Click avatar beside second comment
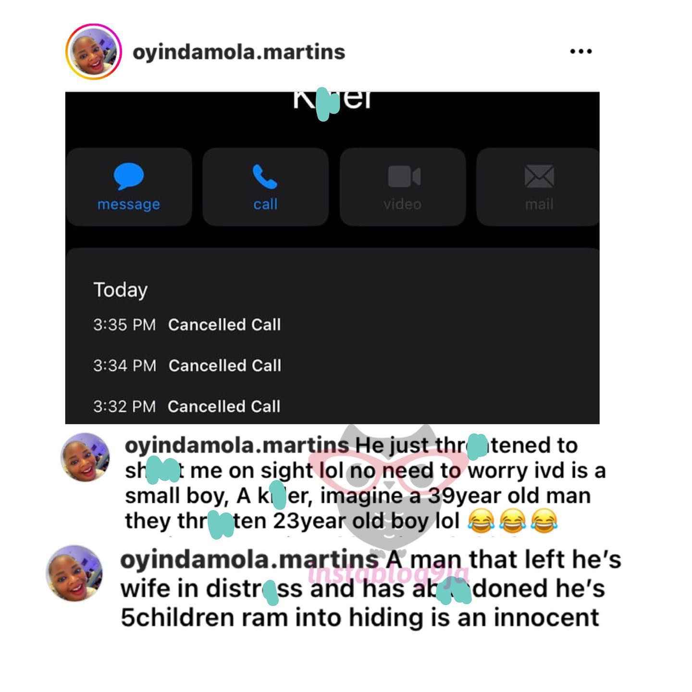The width and height of the screenshot is (692, 692). (x=74, y=573)
